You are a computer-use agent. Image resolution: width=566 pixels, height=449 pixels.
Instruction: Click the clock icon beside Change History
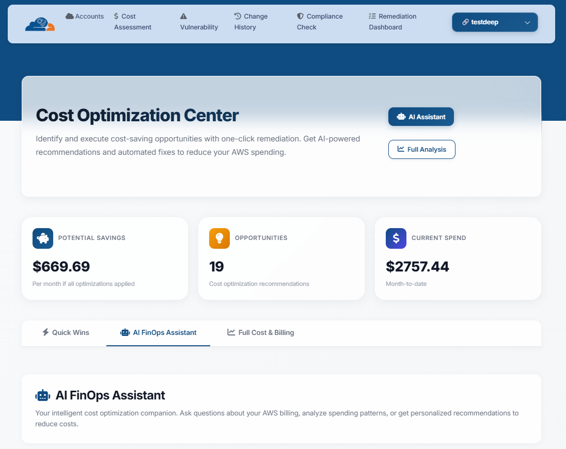(x=238, y=16)
